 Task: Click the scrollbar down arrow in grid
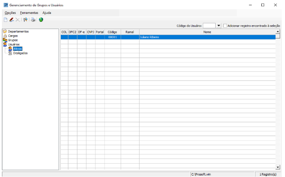278,167
